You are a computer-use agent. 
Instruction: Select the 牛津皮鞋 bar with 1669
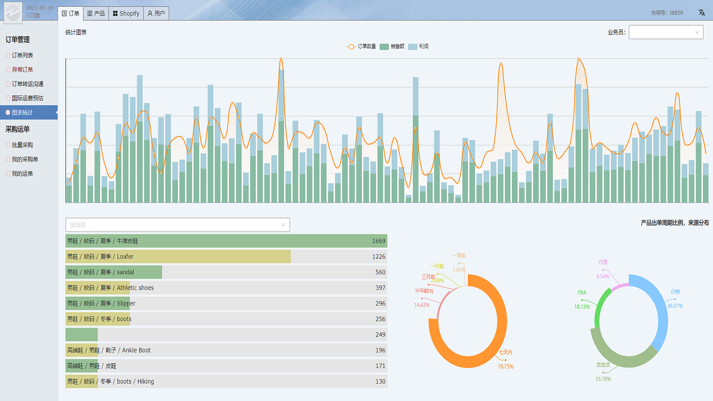226,241
